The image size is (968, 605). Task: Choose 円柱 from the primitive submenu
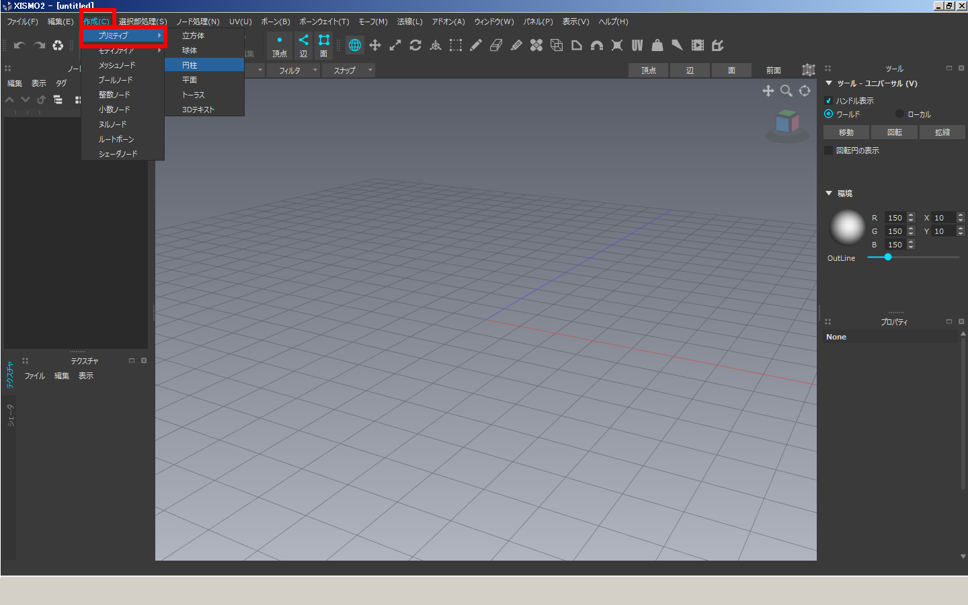click(x=204, y=65)
